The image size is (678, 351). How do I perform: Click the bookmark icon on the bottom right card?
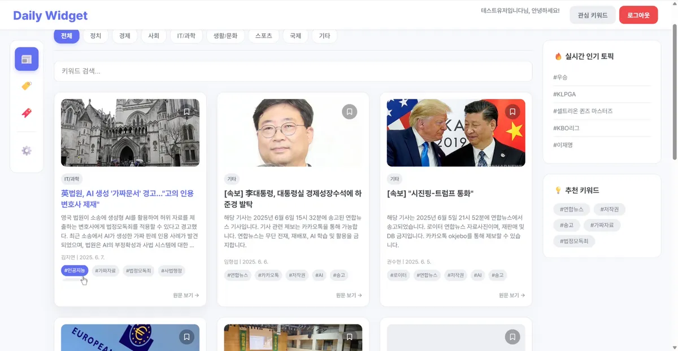coord(512,337)
